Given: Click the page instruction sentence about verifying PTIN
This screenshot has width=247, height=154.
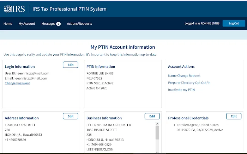Looking at the screenshot, I should [80, 55].
